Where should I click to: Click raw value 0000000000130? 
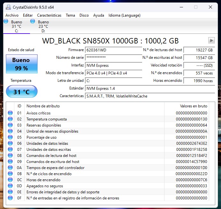(x=191, y=119)
